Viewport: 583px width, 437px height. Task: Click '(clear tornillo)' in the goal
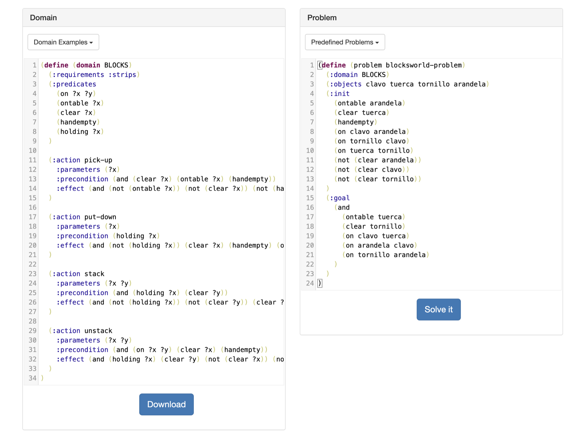coord(374,226)
